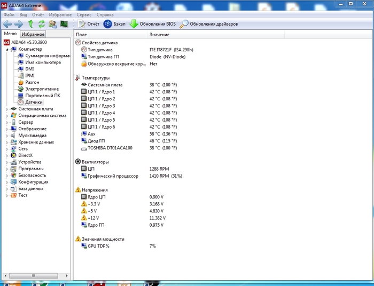
Task: Select Суммарная информация in the tree
Action: click(x=48, y=55)
